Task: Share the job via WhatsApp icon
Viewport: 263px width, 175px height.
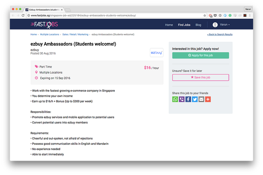Action: [x=175, y=99]
